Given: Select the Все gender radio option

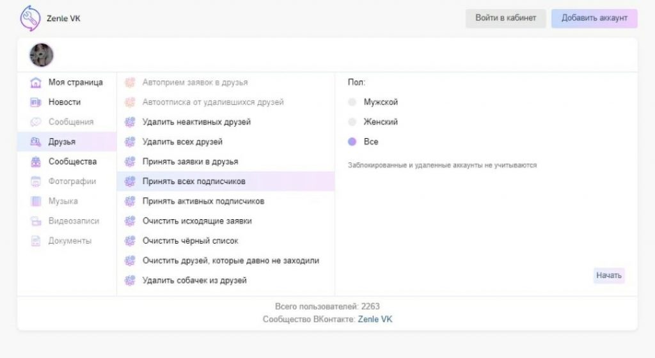Looking at the screenshot, I should 352,142.
